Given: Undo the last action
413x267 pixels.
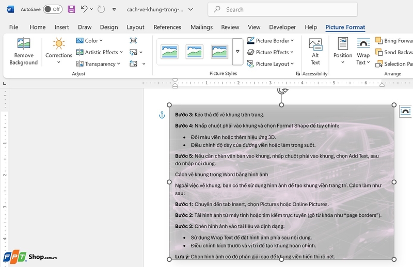Looking at the screenshot, I should pos(84,9).
